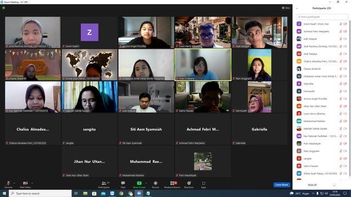This screenshot has height=197, width=351.
Task: Click inside Find a participant field
Action: click(x=322, y=17)
